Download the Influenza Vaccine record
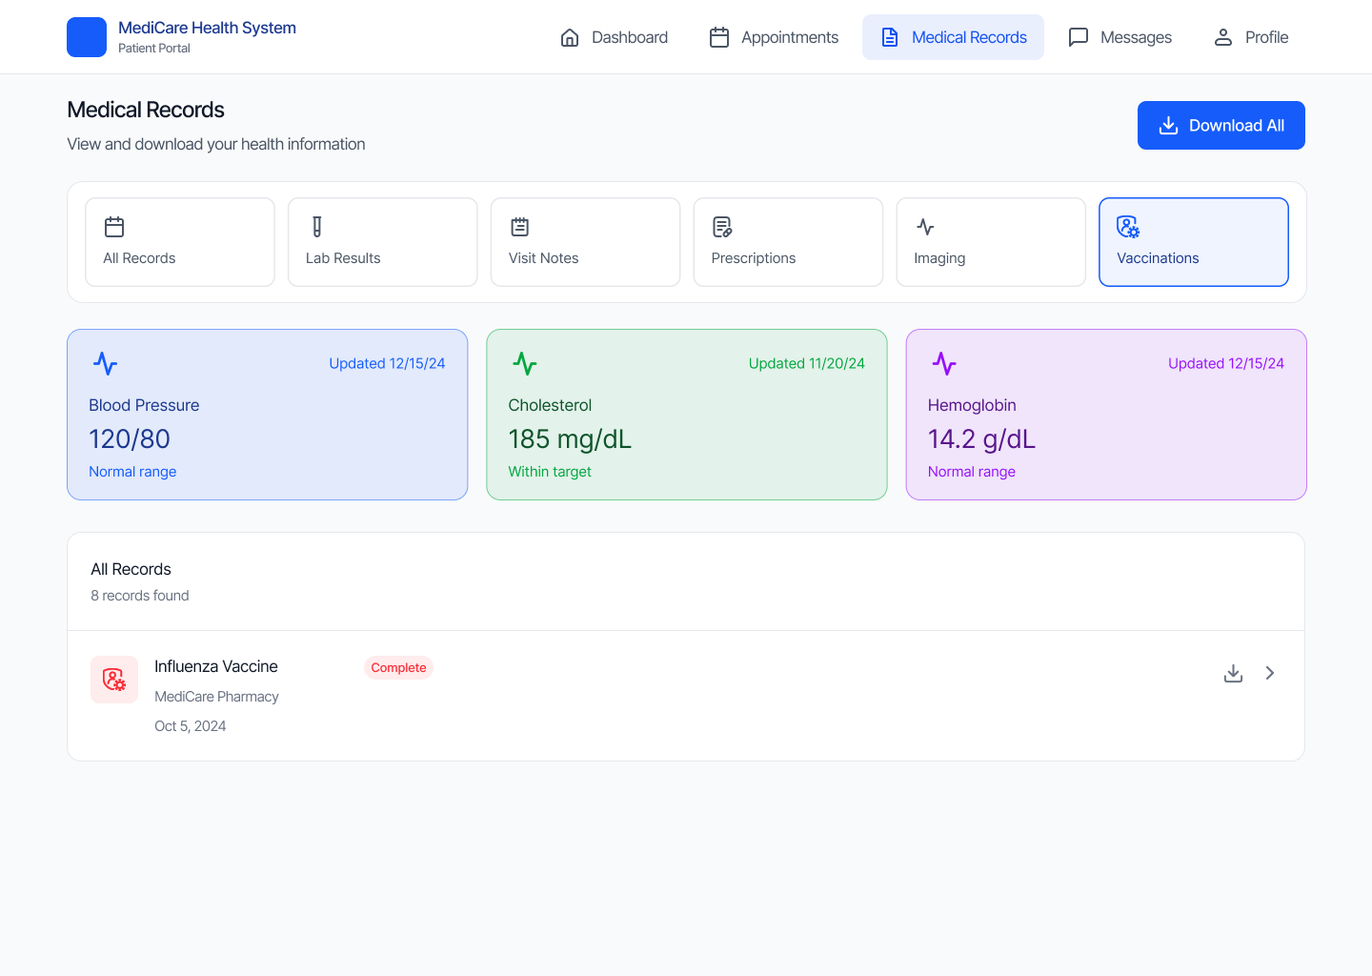This screenshot has height=976, width=1372. (x=1233, y=673)
